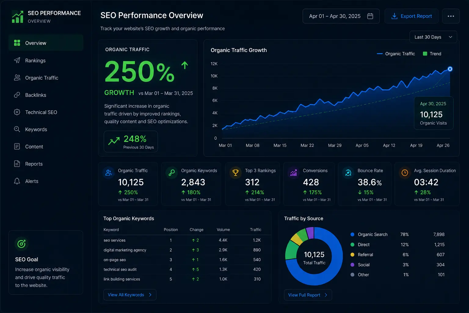Click the Export Report button
Screen dimensions: 469x313
(411, 16)
